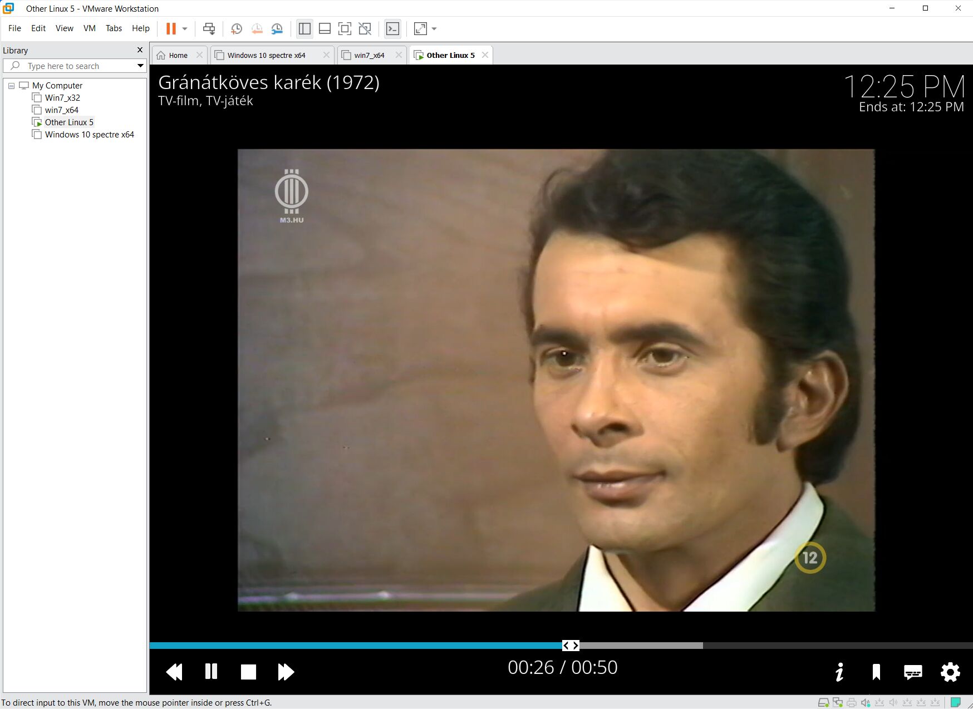Switch to the Home tab
This screenshot has width=973, height=709.
pos(178,55)
